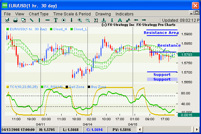Click the EUR/USD(1 hr. 30 day) legend text
The width and height of the screenshot is (201, 134).
pyautogui.click(x=28, y=29)
